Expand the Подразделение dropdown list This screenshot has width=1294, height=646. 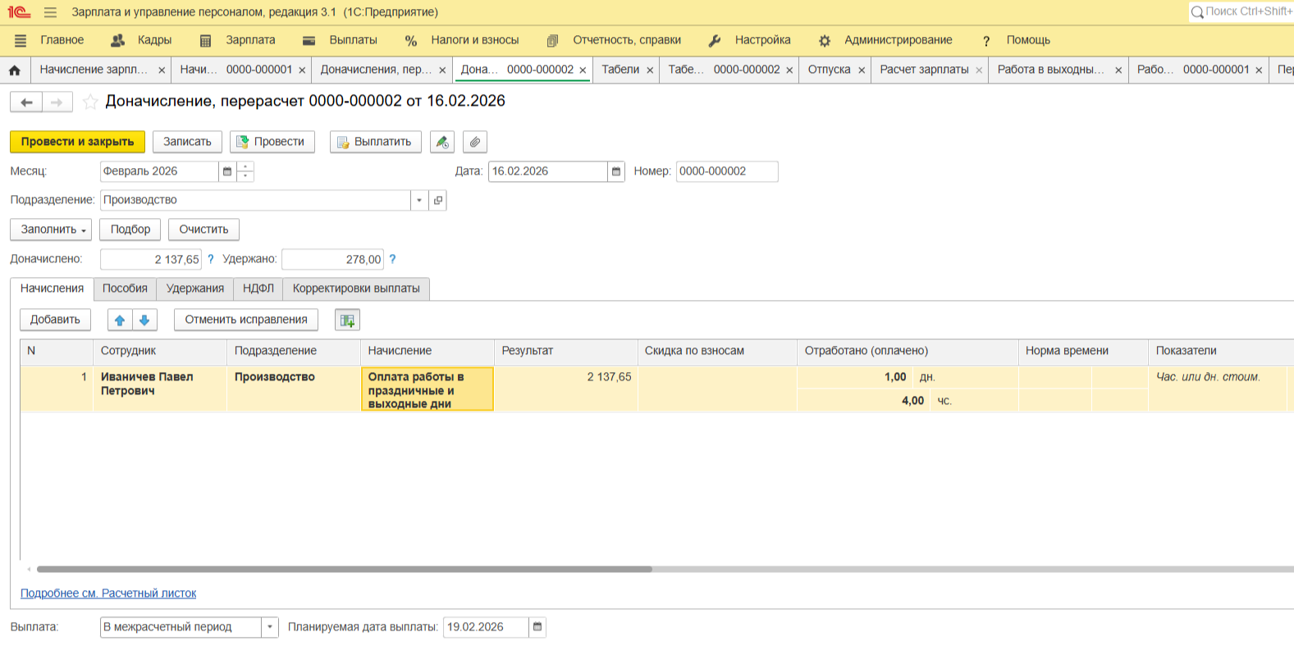pos(419,200)
